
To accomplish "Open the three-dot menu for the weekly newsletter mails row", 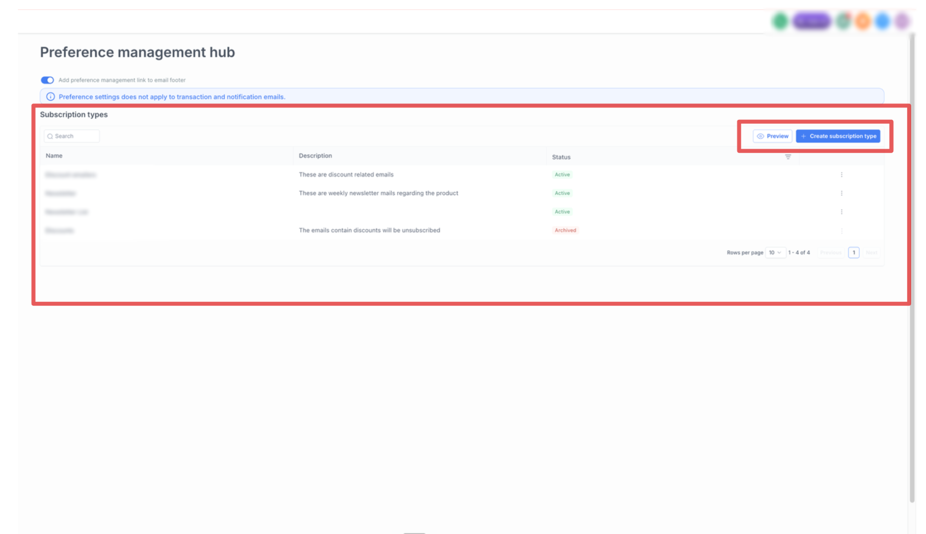I will (841, 193).
